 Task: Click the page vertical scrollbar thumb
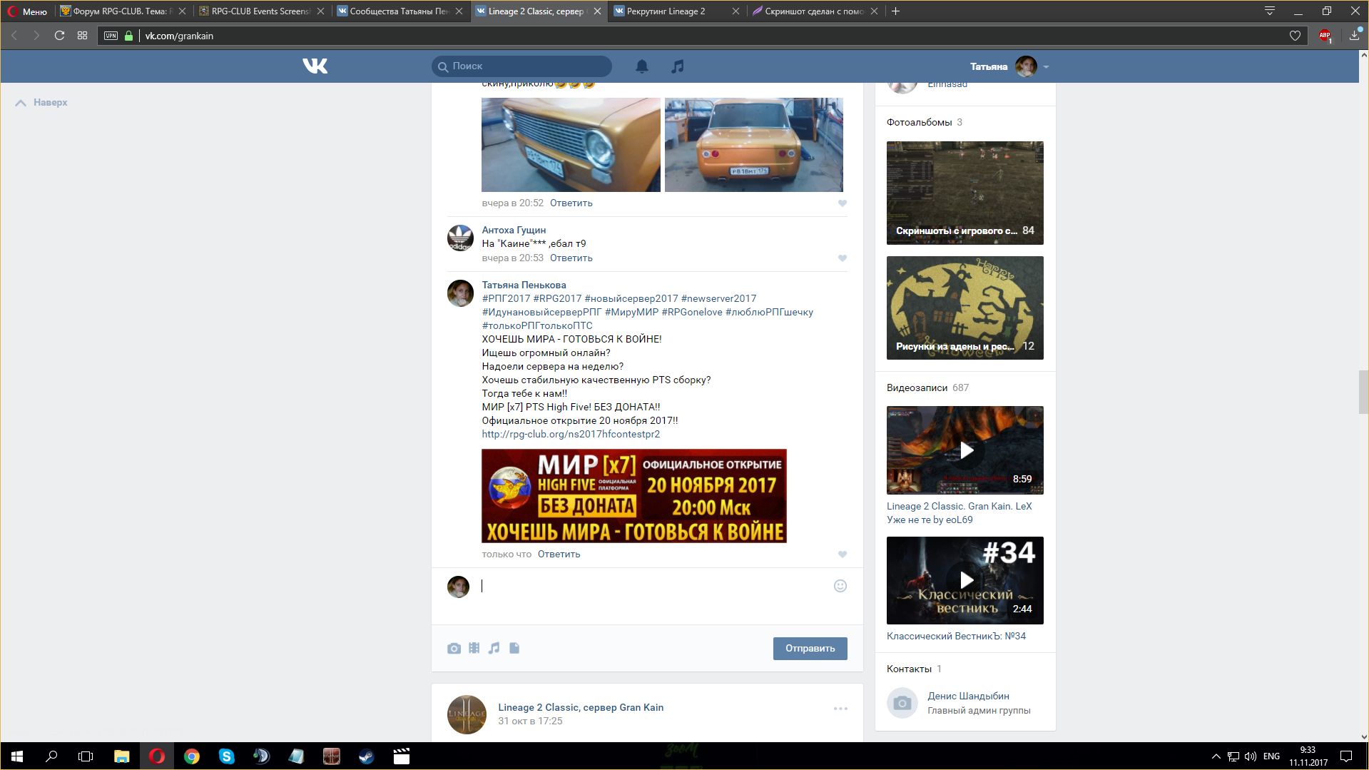coord(1363,392)
